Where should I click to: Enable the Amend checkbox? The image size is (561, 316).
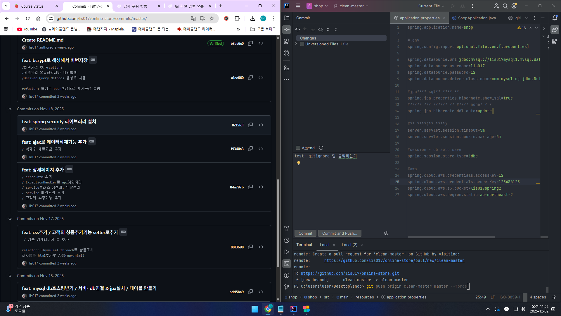pos(298,148)
